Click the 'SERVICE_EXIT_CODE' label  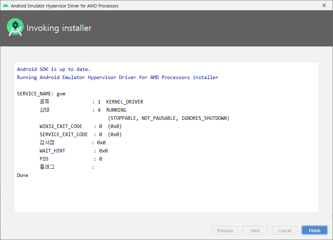(64, 135)
